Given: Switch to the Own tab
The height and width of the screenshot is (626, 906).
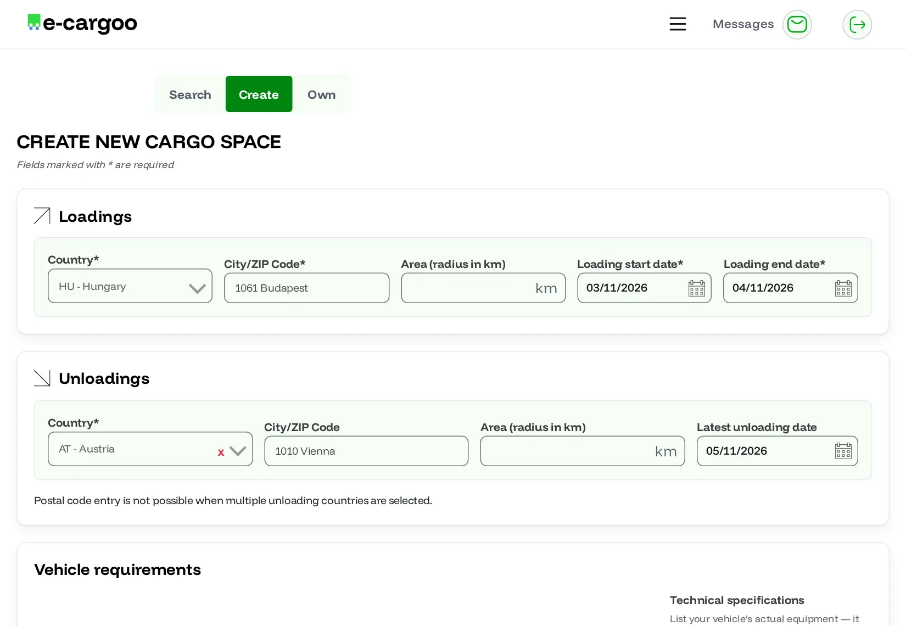Looking at the screenshot, I should (x=321, y=94).
